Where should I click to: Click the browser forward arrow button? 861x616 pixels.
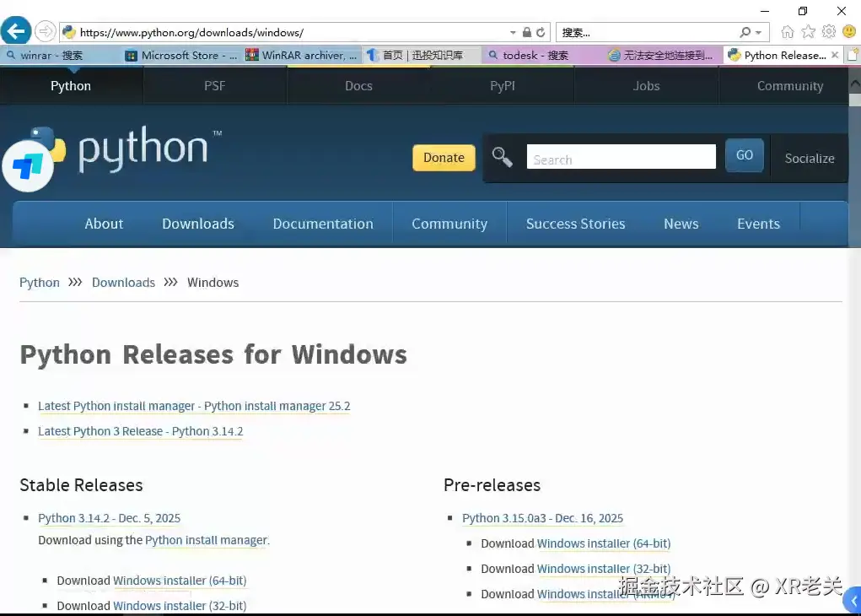click(46, 31)
